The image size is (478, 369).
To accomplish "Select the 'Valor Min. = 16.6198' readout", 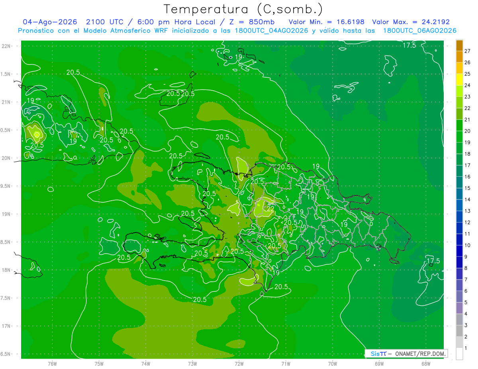I will tap(327, 22).
